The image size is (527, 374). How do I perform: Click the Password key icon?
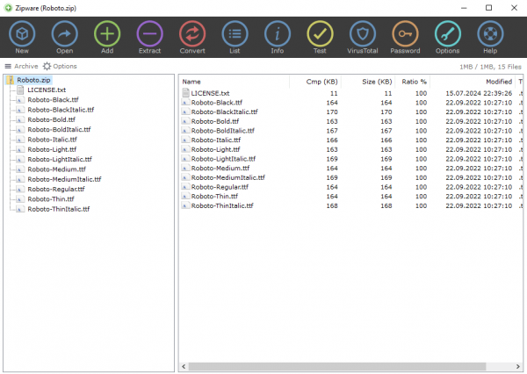(x=405, y=34)
